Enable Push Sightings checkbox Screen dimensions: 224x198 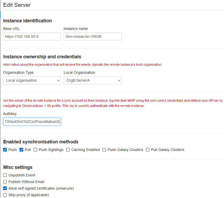[x=35, y=150]
